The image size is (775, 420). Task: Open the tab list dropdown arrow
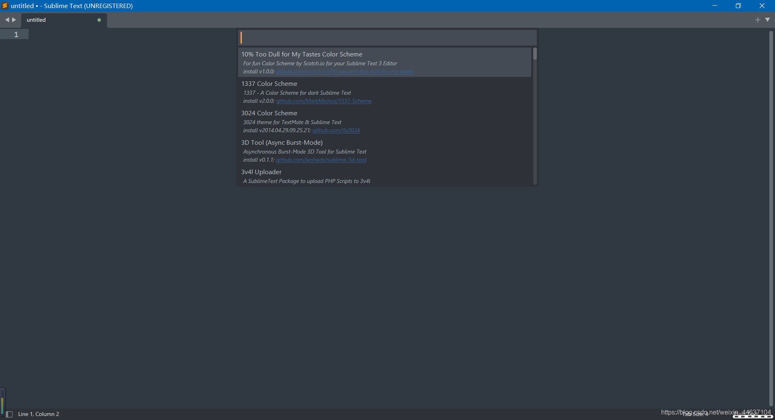767,19
